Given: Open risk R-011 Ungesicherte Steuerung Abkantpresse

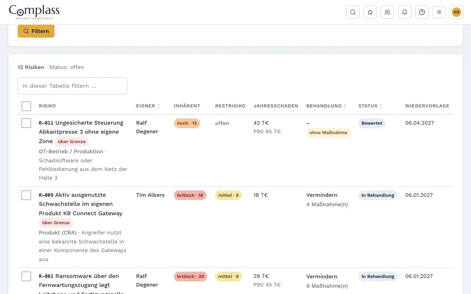Looking at the screenshot, I should [81, 132].
